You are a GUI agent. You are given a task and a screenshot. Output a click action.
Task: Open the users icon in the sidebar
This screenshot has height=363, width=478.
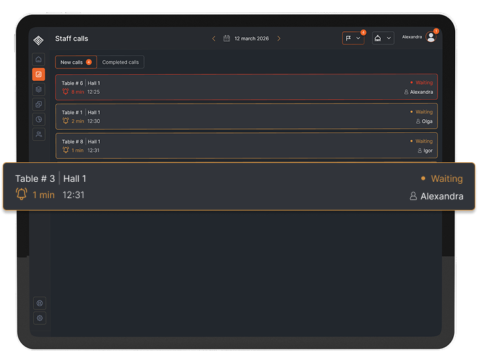38,134
